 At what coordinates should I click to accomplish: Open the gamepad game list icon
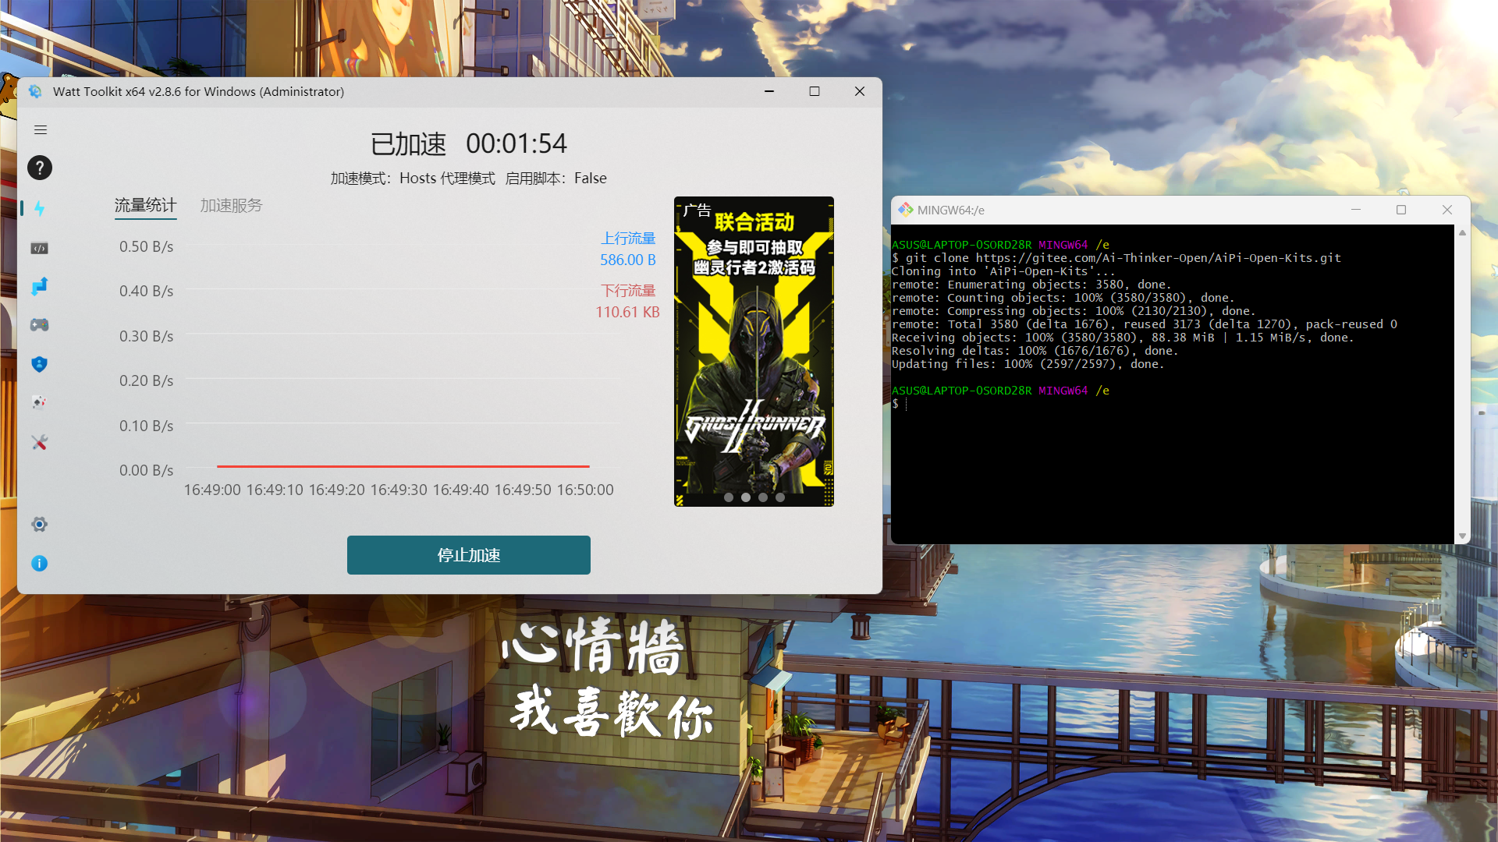tap(40, 324)
